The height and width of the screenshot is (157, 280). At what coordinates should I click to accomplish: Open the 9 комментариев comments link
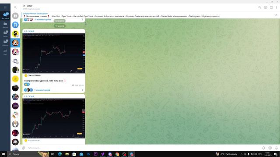coord(42,90)
